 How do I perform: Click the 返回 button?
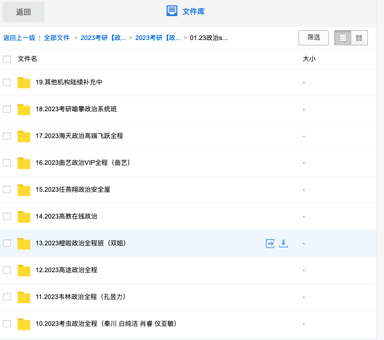(23, 12)
